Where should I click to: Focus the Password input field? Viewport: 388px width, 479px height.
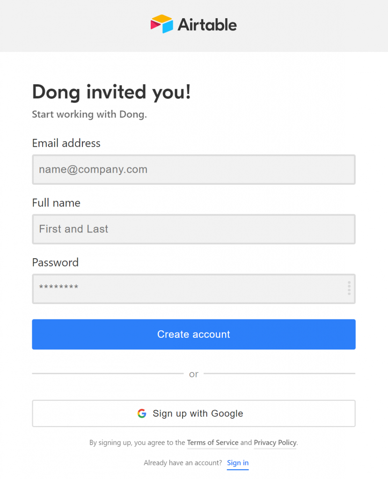point(187,289)
